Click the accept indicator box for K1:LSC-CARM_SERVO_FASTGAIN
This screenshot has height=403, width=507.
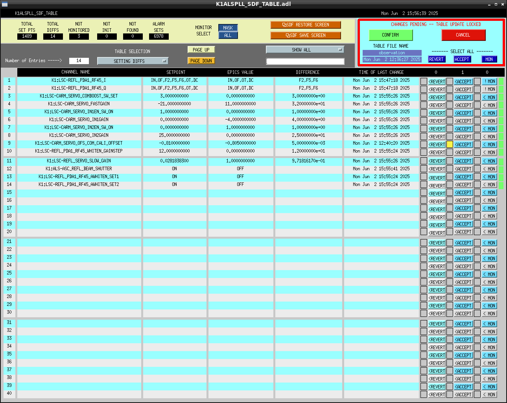(450, 105)
